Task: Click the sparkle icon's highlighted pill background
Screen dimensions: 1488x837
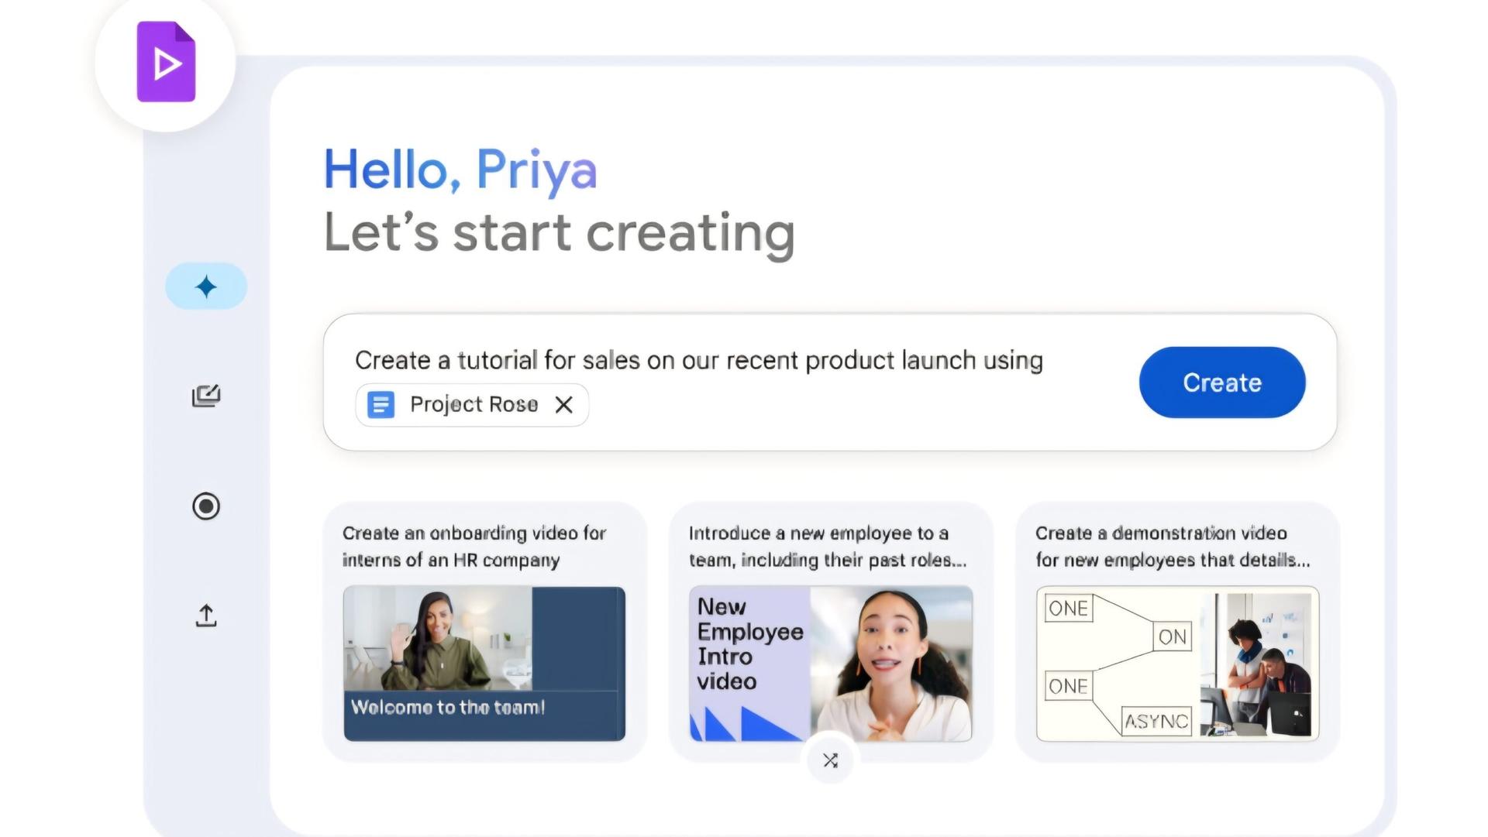Action: [205, 286]
